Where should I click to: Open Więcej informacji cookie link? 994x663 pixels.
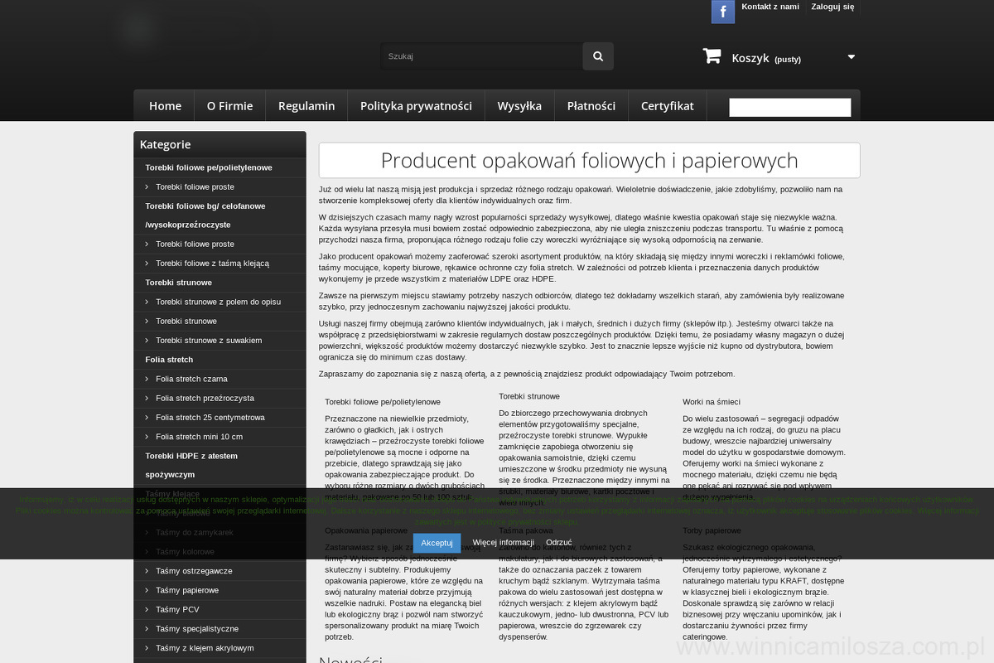[x=503, y=543]
